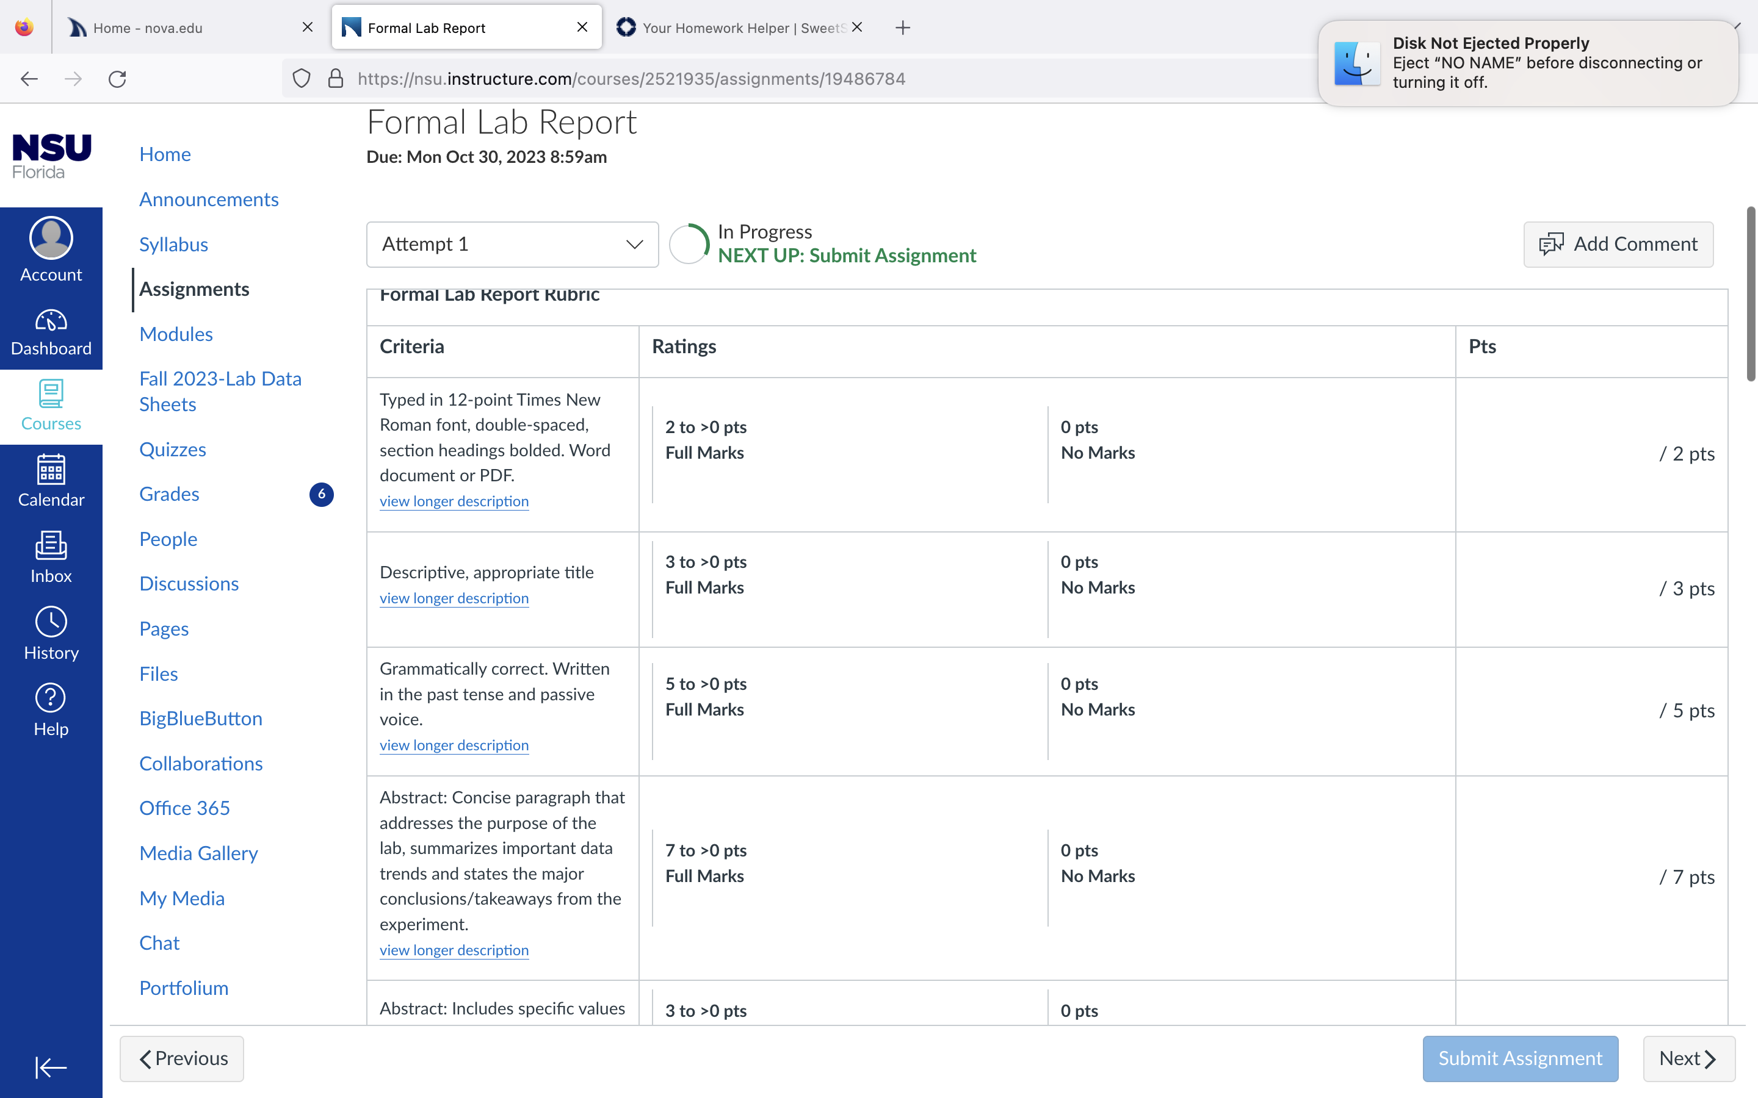View longer description for font formatting criterion
Screen dimensions: 1758x1098
coord(454,501)
